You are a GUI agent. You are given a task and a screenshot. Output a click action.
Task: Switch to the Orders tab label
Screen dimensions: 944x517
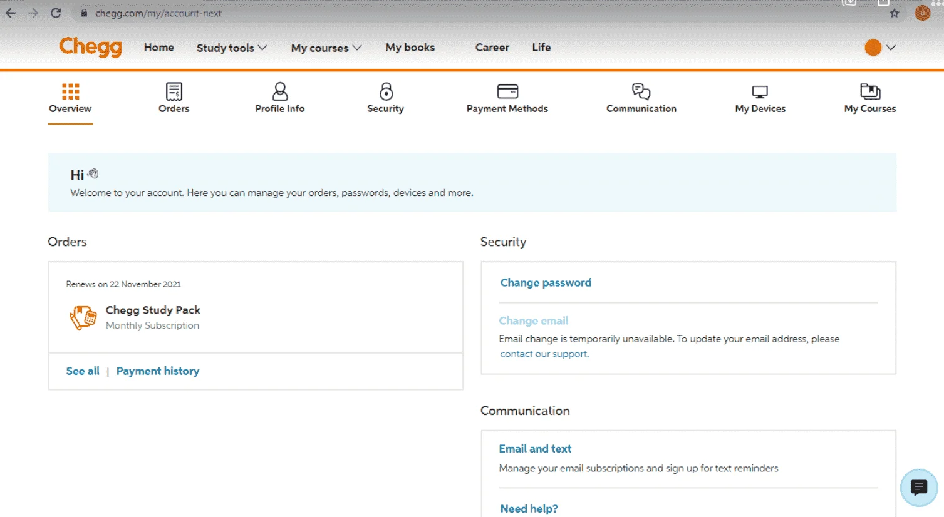tap(174, 109)
